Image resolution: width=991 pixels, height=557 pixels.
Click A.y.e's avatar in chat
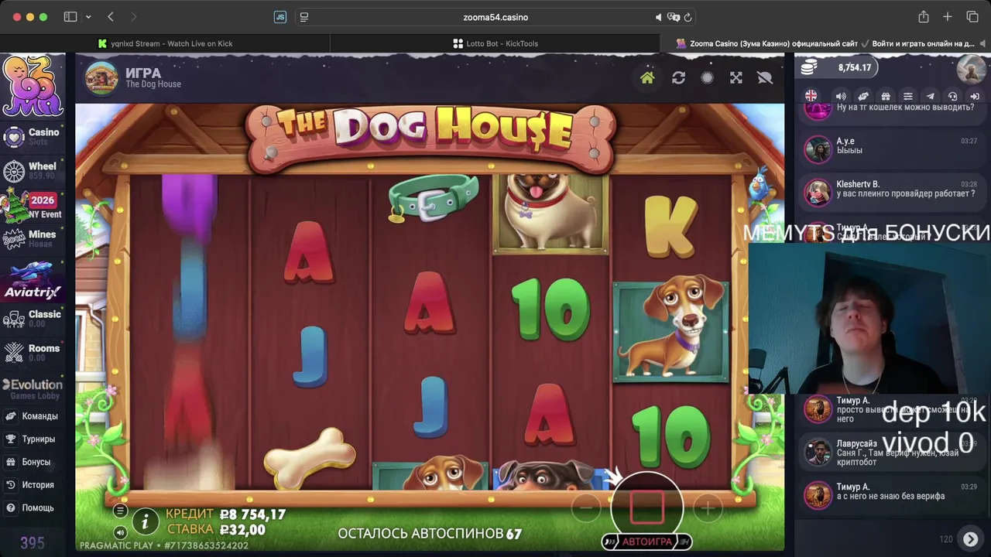pos(818,149)
